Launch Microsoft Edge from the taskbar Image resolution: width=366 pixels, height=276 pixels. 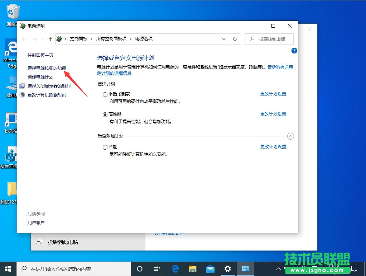pyautogui.click(x=175, y=268)
